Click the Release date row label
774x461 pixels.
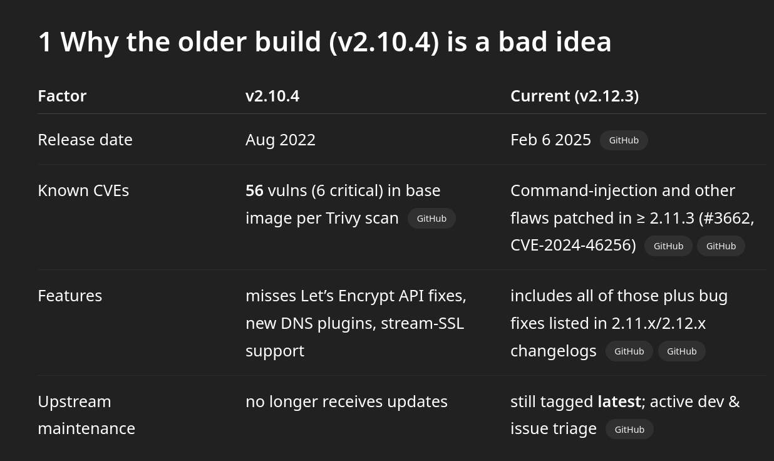[x=85, y=140]
